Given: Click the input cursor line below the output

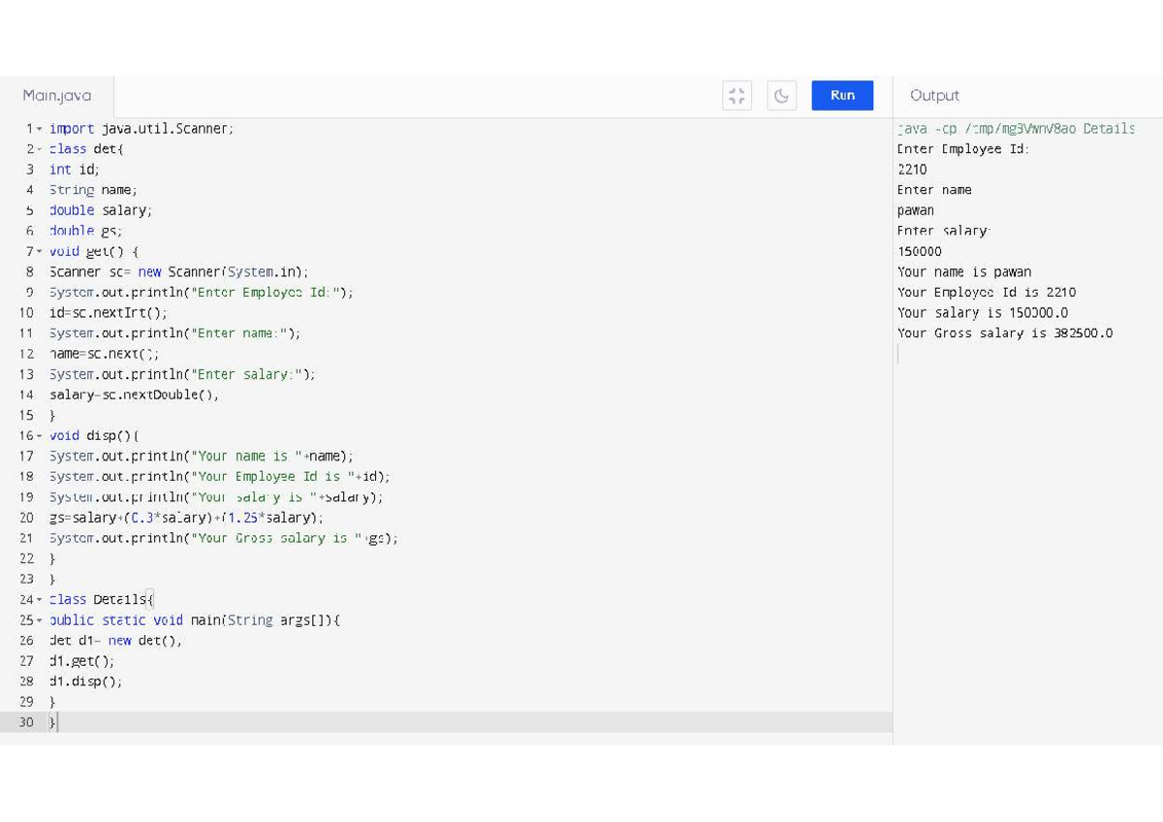Looking at the screenshot, I should click(x=969, y=355).
